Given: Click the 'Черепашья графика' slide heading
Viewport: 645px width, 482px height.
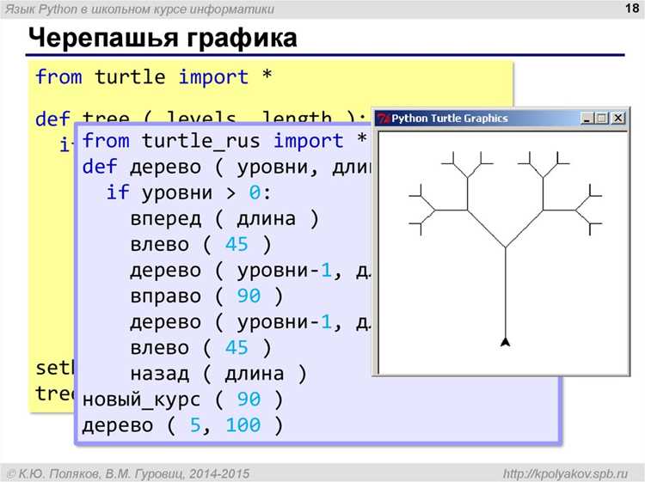Looking at the screenshot, I should pyautogui.click(x=163, y=38).
